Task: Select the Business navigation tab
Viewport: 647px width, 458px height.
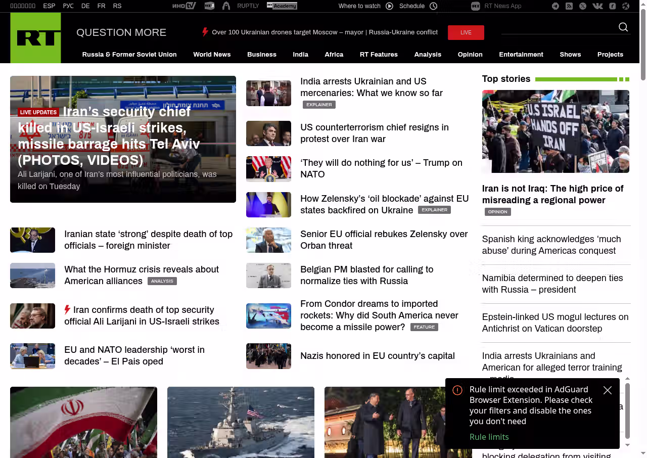Action: (262, 55)
